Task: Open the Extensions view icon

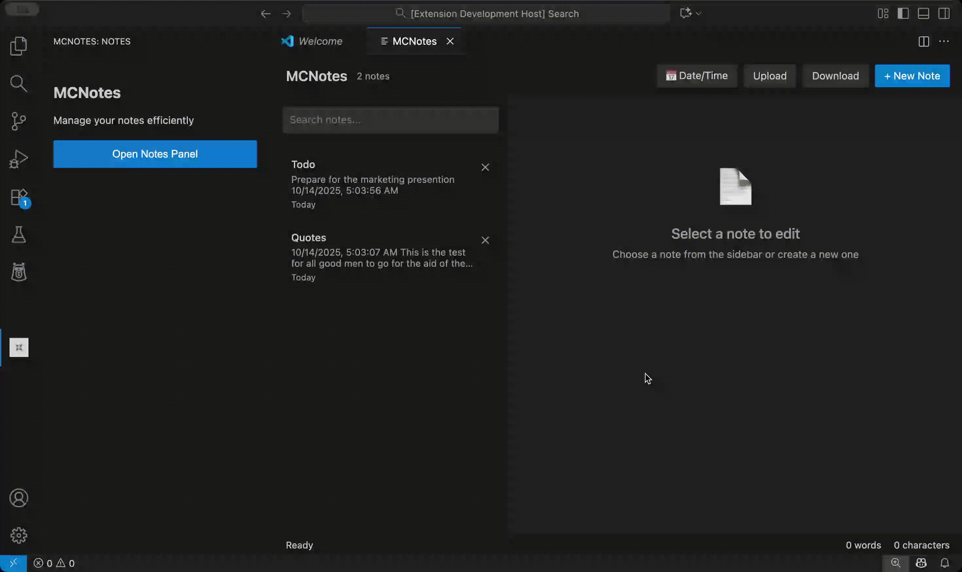Action: 18,197
